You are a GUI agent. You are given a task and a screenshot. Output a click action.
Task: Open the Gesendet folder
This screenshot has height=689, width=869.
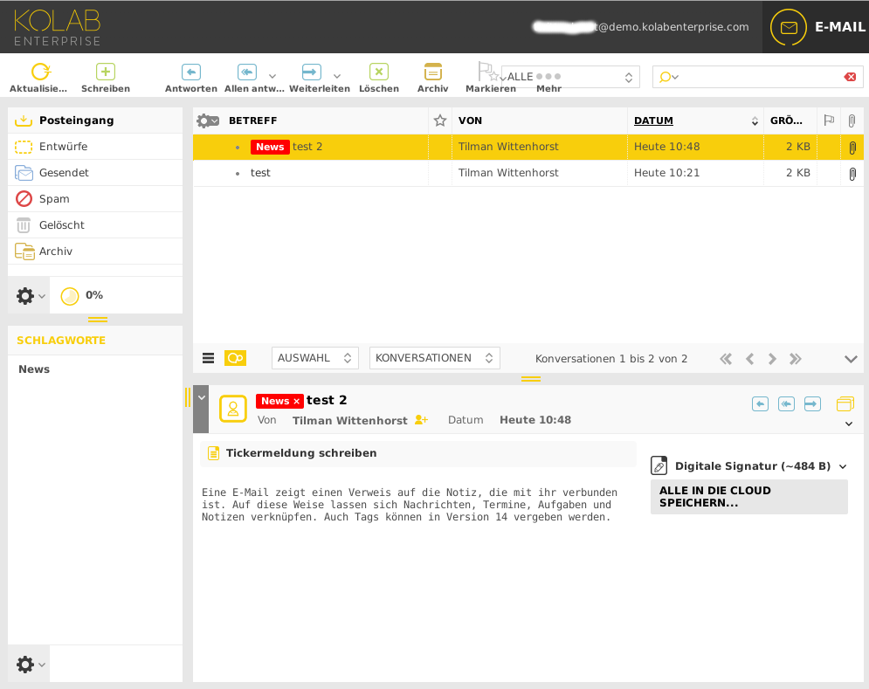tap(64, 173)
